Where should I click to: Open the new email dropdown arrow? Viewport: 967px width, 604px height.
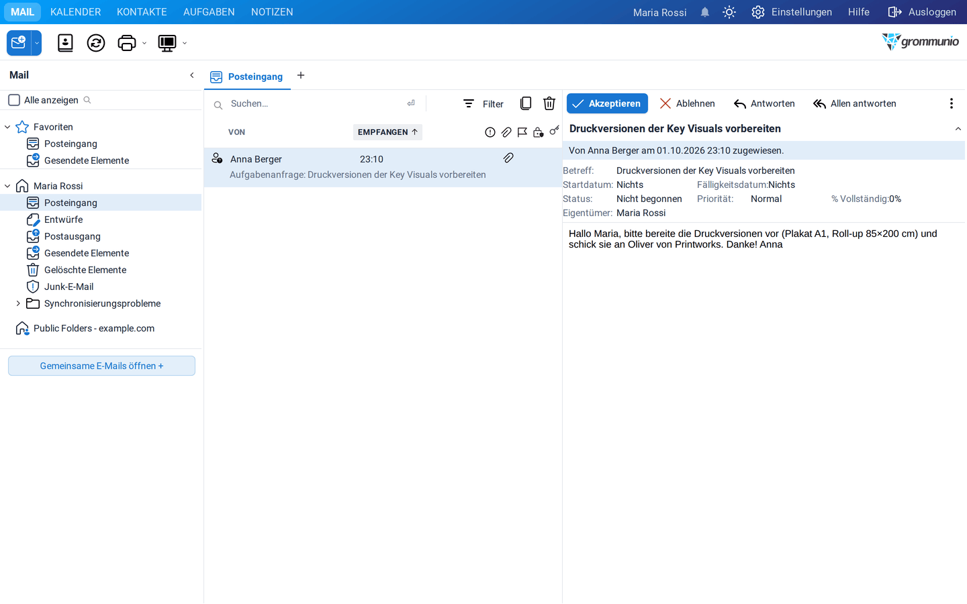pos(37,43)
